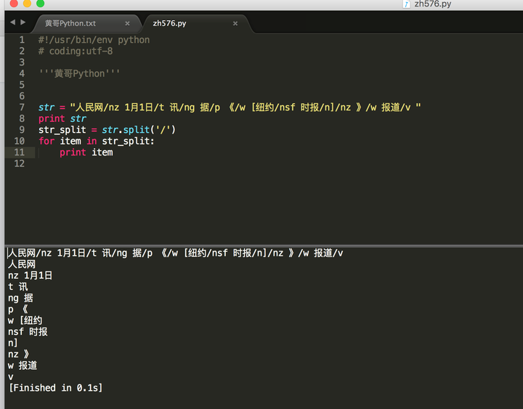Close the zh576.py tab
The width and height of the screenshot is (523, 409).
[235, 23]
